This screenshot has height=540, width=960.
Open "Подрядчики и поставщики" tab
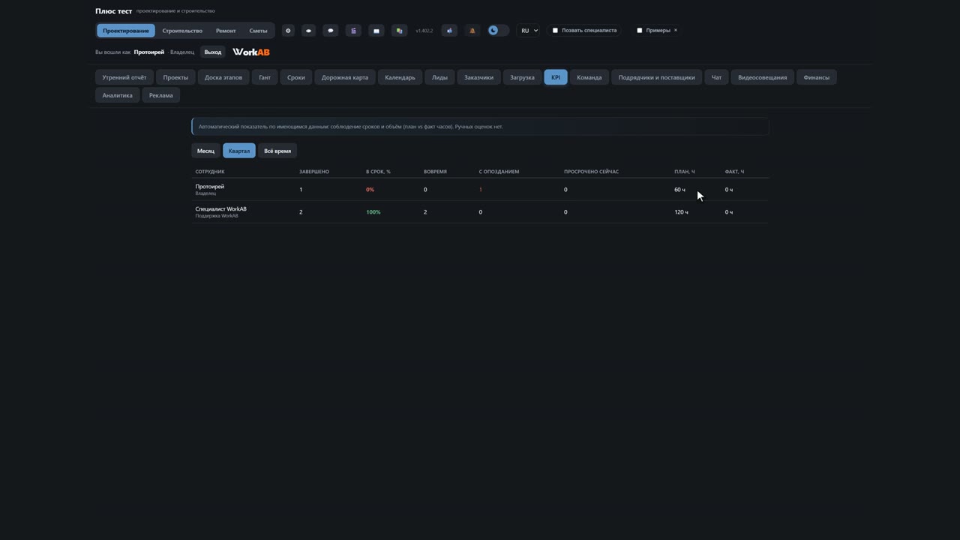pyautogui.click(x=656, y=77)
